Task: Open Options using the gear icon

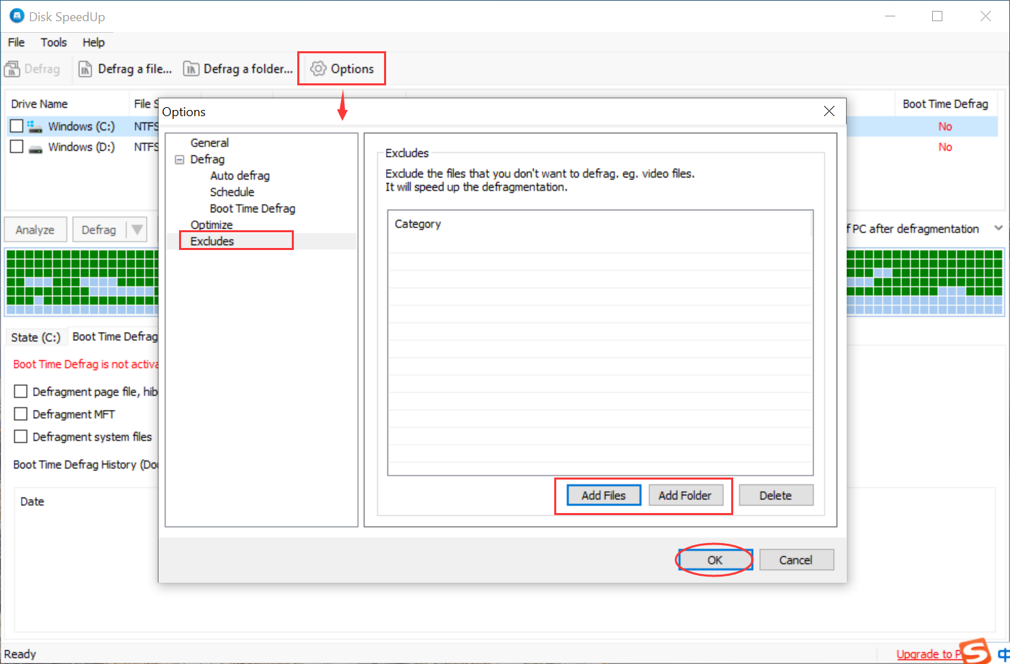Action: click(x=318, y=68)
